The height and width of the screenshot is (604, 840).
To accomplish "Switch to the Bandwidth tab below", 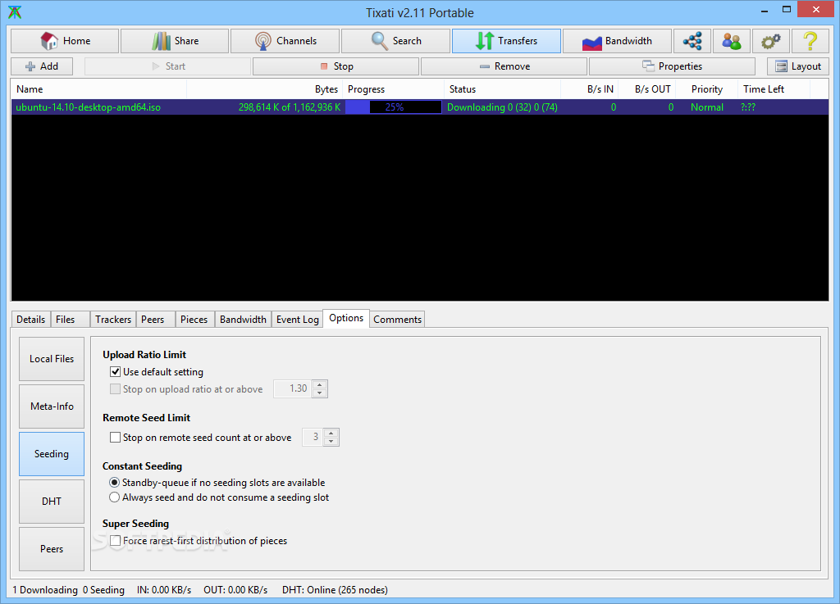I will click(x=243, y=320).
